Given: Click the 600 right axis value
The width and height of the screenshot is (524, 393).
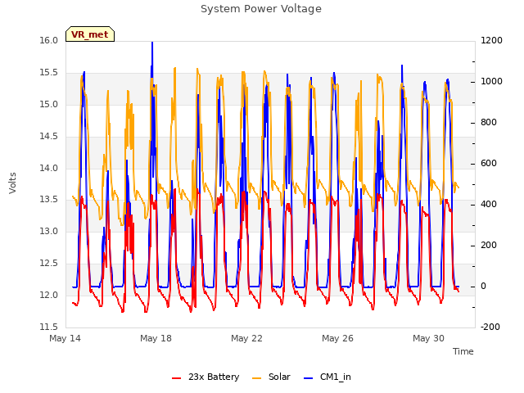Looking at the screenshot, I should [x=489, y=164].
